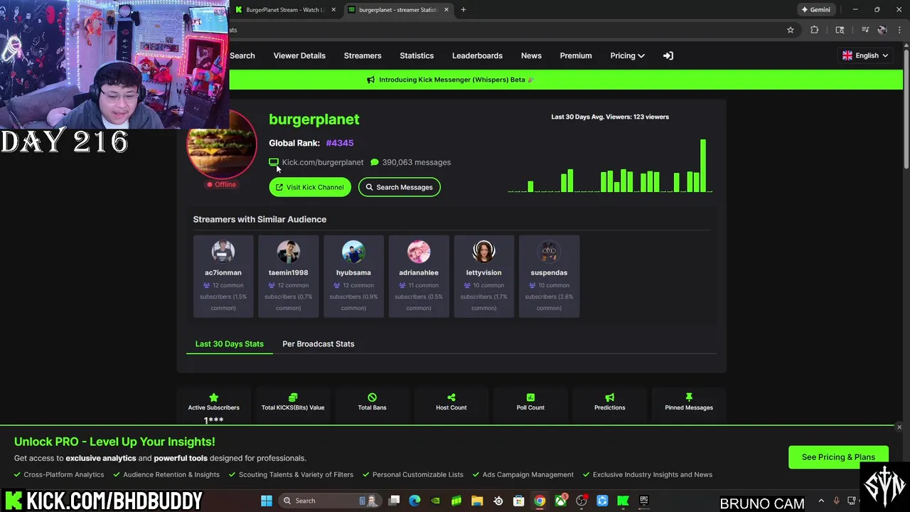Open File Explorer from the taskbar
The image size is (910, 512).
coord(477,501)
